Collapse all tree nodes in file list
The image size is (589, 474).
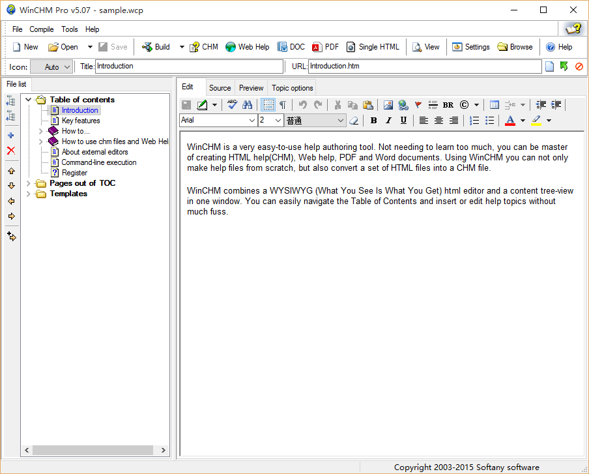coord(11,116)
